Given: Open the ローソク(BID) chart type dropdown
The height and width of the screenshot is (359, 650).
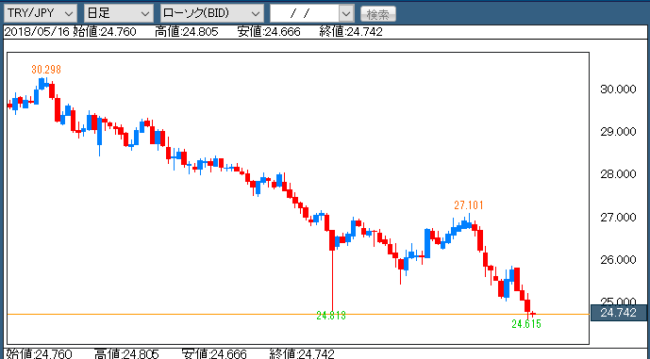Looking at the screenshot, I should click(x=212, y=14).
